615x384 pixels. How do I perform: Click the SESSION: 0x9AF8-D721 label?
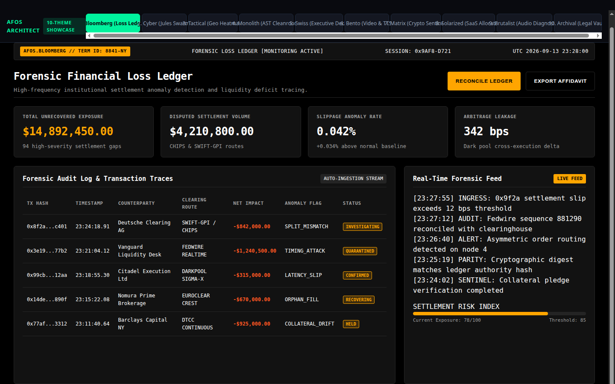tap(418, 51)
